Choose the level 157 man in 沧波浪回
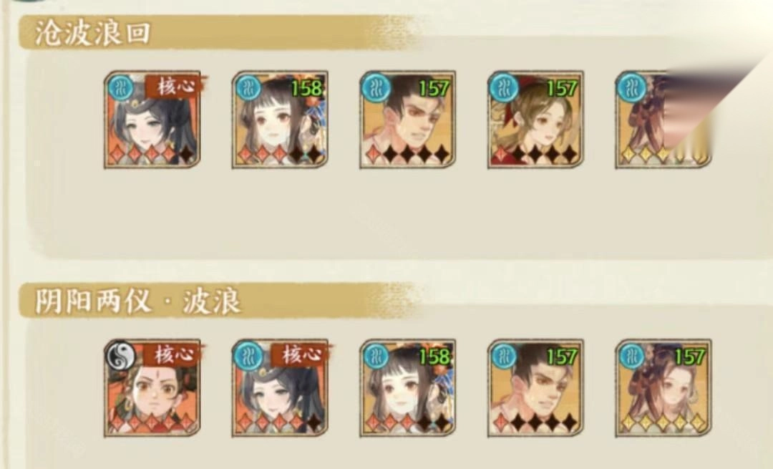 (x=408, y=120)
